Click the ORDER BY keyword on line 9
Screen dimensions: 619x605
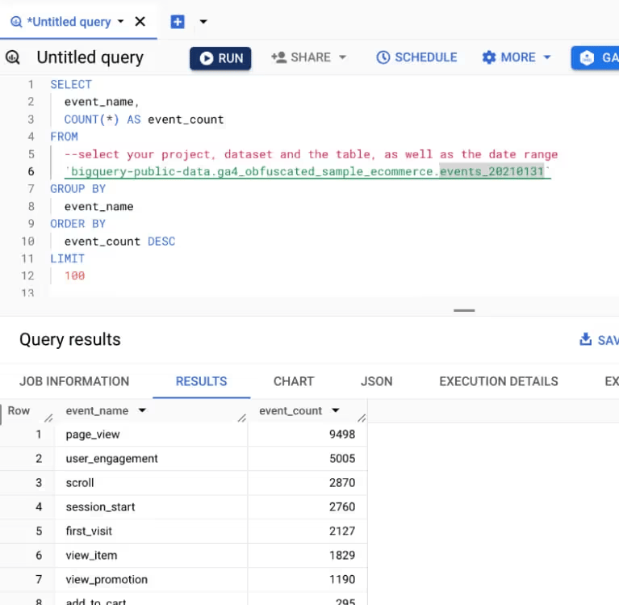[x=77, y=224]
